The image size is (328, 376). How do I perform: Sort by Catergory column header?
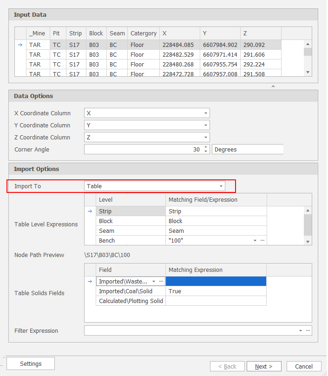pyautogui.click(x=144, y=33)
